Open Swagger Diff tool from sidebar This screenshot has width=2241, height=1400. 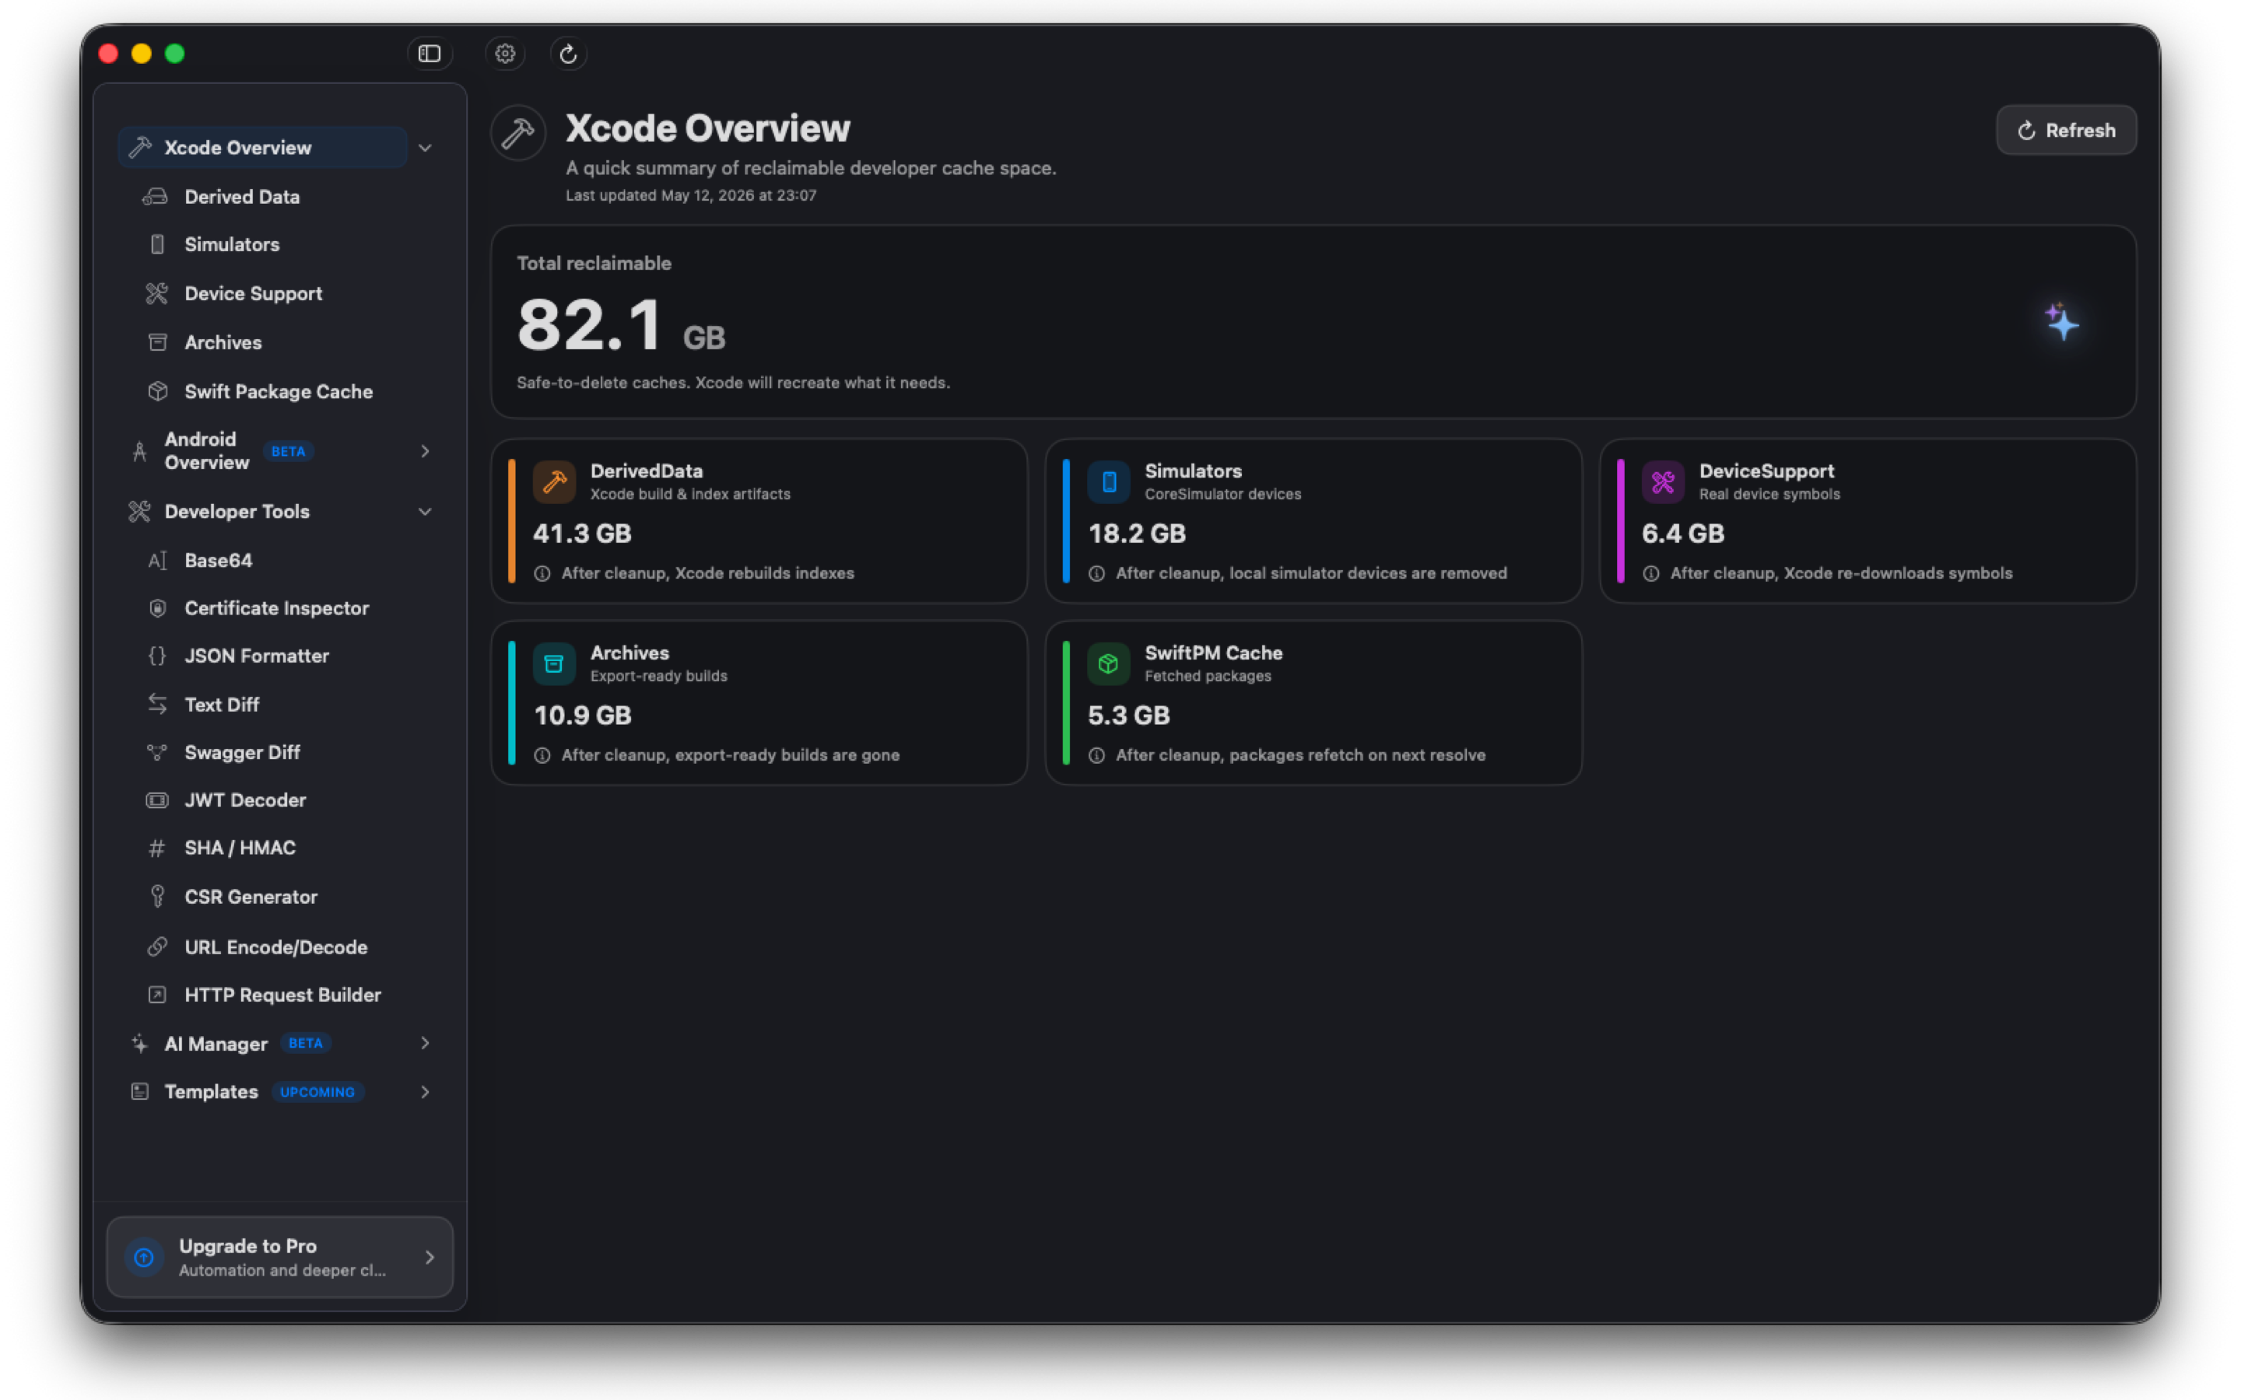click(242, 753)
